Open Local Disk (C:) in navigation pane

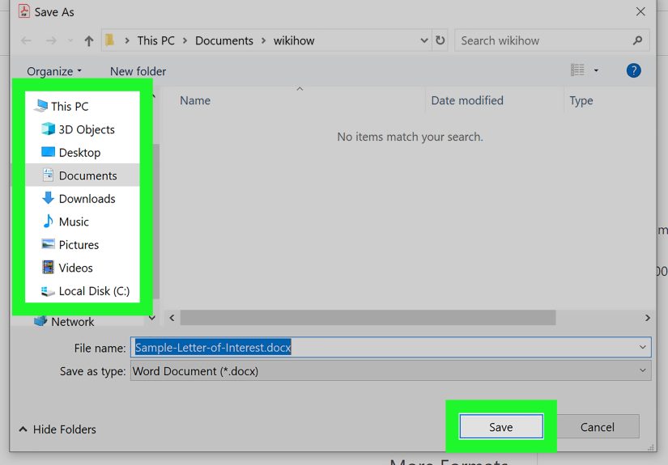tap(83, 291)
